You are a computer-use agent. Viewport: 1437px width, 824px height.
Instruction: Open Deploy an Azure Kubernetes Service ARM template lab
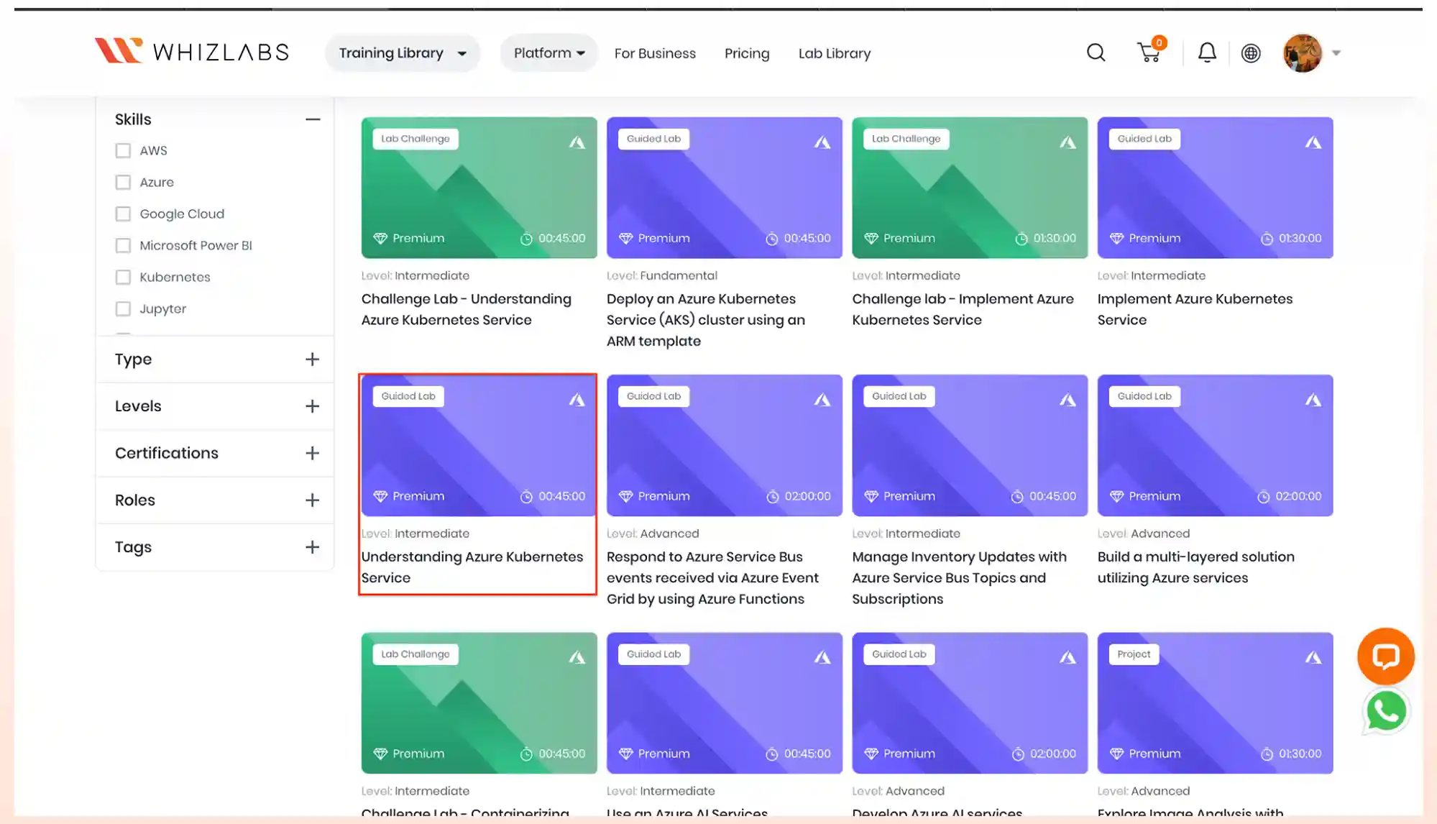[706, 320]
